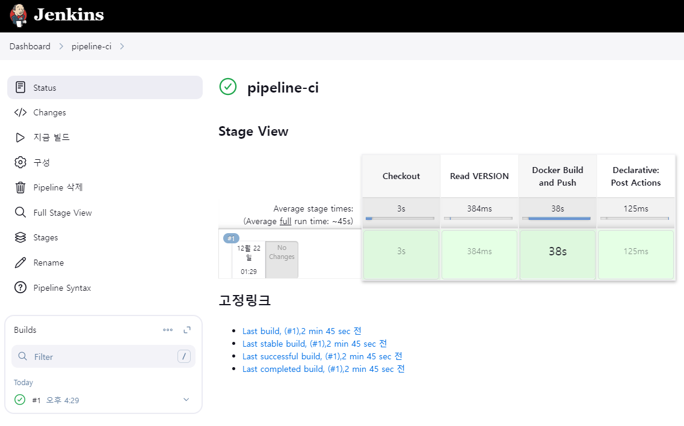Select Pipeline 삭제 in sidebar

tap(105, 187)
